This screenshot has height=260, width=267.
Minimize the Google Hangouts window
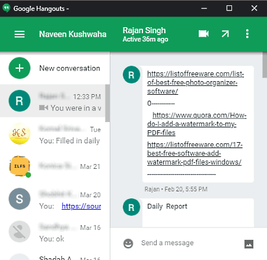(204, 8)
